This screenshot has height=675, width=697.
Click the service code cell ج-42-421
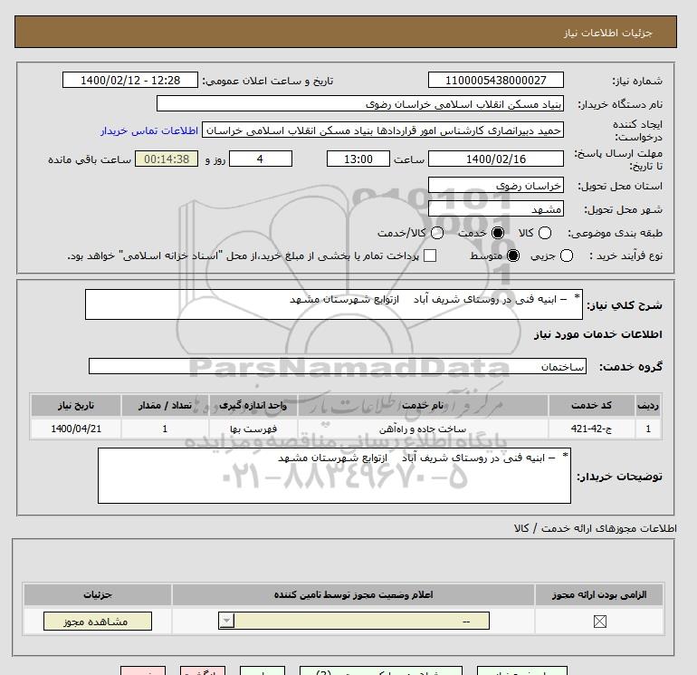click(x=592, y=429)
